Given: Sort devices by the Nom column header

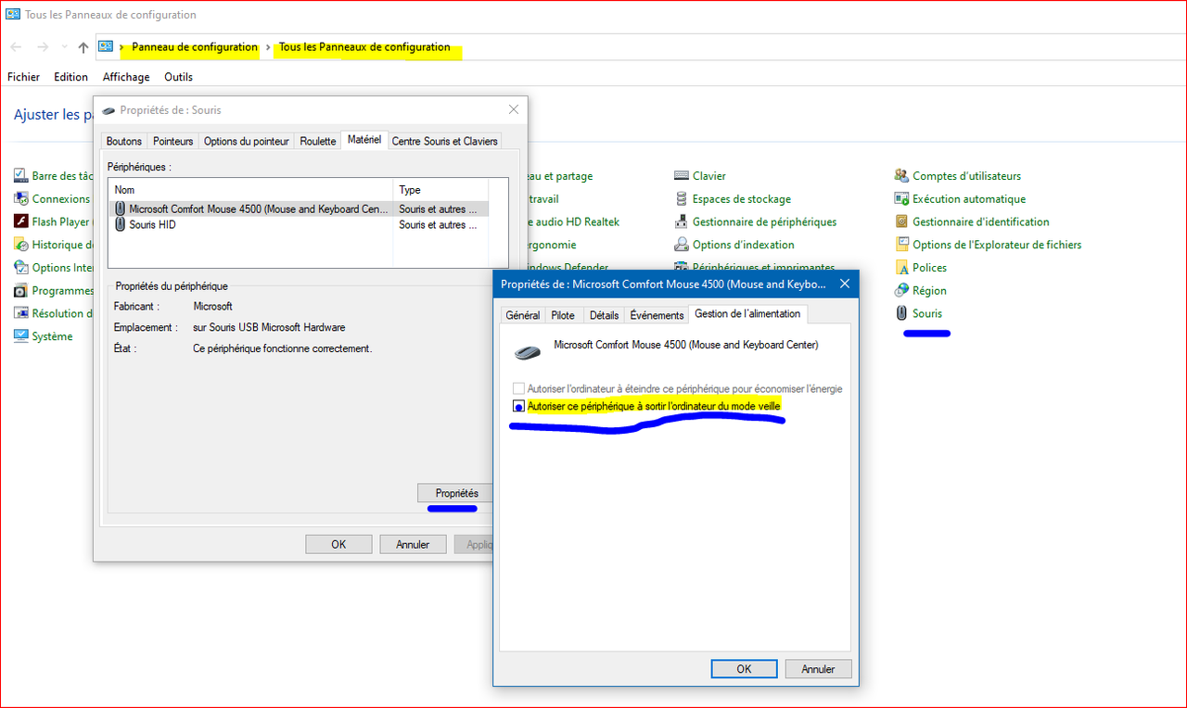Looking at the screenshot, I should [251, 190].
